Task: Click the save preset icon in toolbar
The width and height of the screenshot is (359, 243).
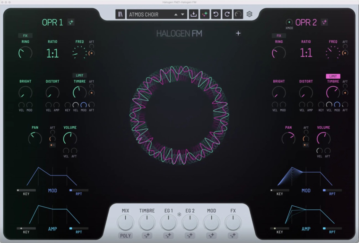Action: point(194,14)
